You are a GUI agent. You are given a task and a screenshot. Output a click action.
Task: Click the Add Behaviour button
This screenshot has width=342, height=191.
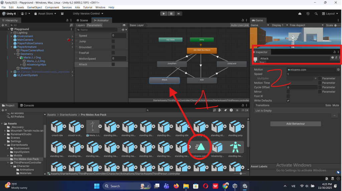tap(295, 124)
